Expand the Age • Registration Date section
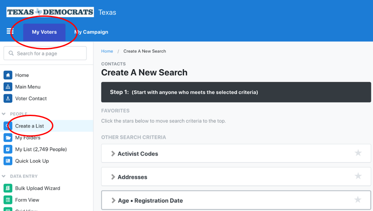 coord(113,201)
